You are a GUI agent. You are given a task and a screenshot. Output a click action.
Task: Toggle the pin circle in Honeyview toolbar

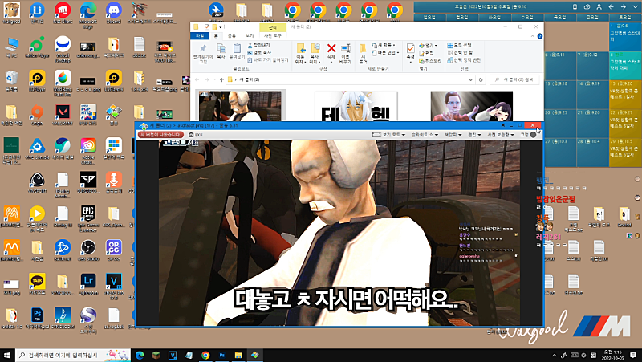pos(533,135)
